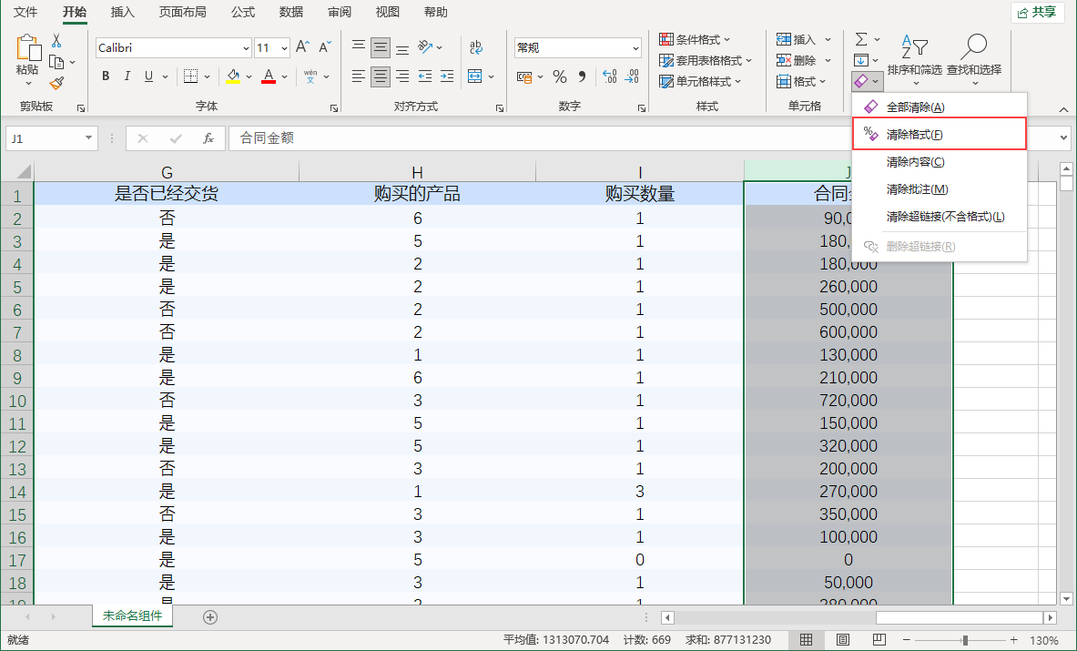Open the number format 常规 dropdown
The image size is (1077, 651).
(x=636, y=48)
